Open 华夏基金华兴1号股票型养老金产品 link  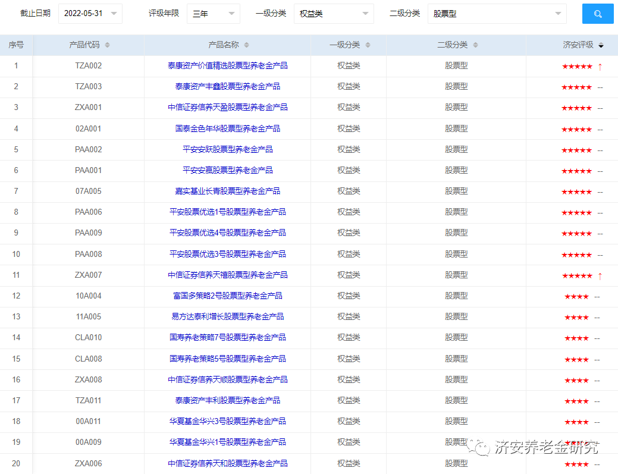(227, 442)
